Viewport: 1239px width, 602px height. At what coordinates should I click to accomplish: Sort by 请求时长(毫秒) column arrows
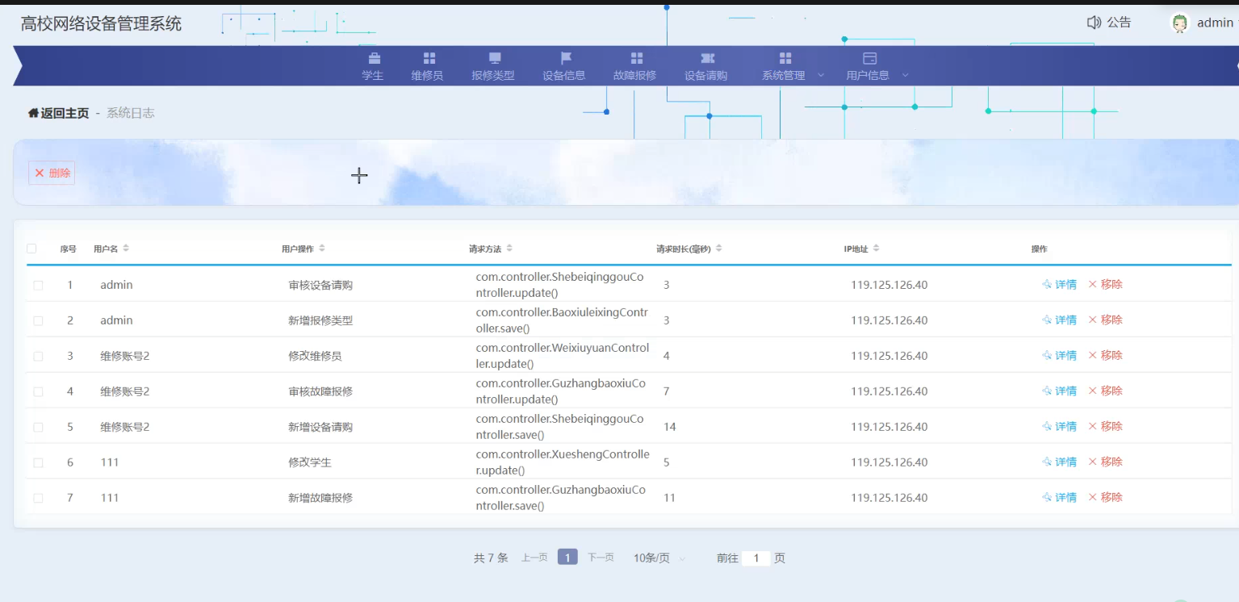(718, 249)
